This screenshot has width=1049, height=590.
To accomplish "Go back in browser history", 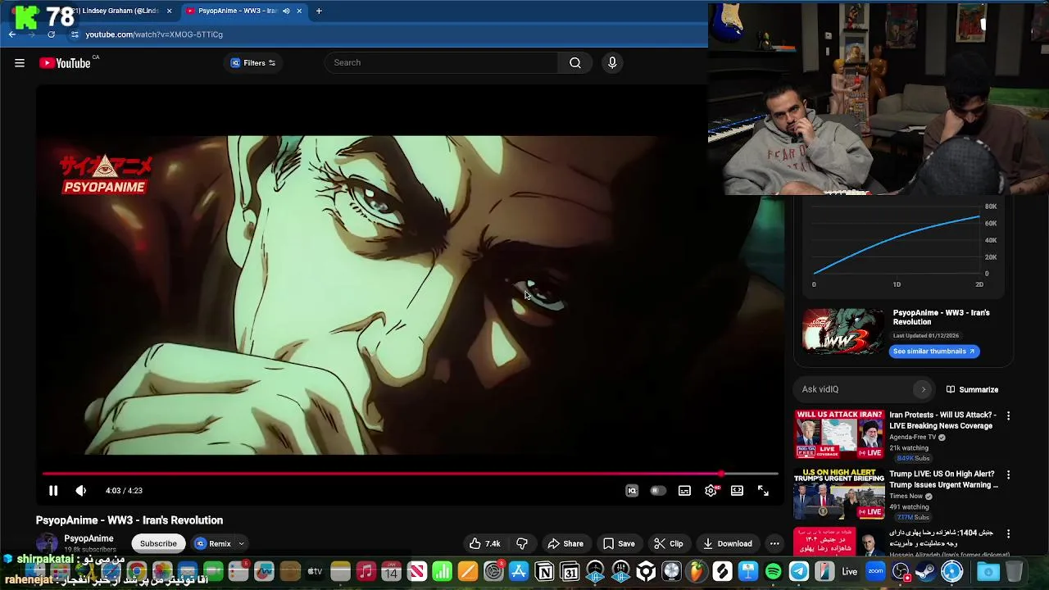I will coord(12,34).
